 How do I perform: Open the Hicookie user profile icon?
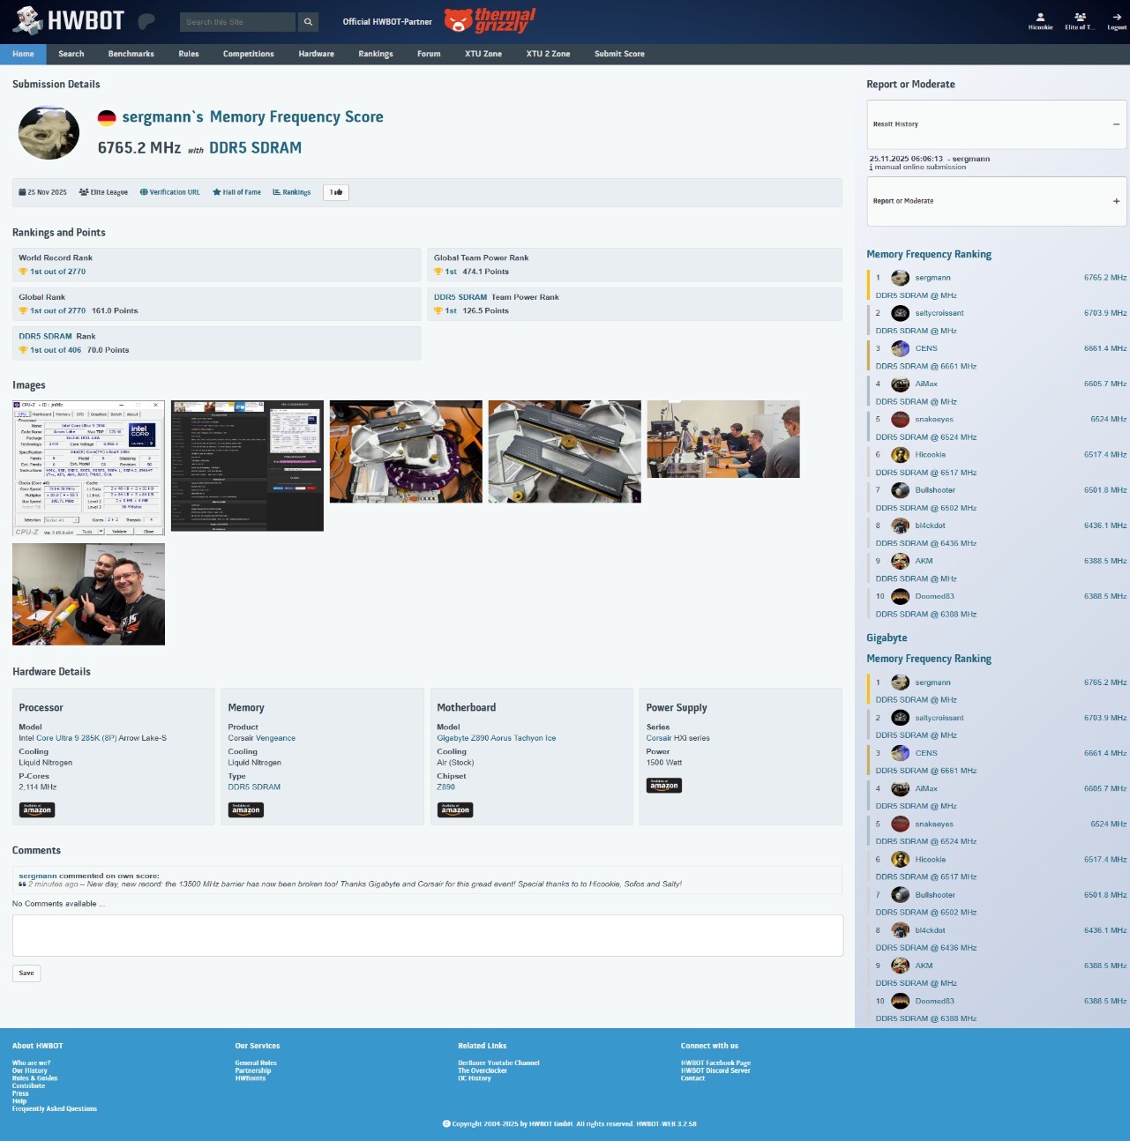point(1040,18)
